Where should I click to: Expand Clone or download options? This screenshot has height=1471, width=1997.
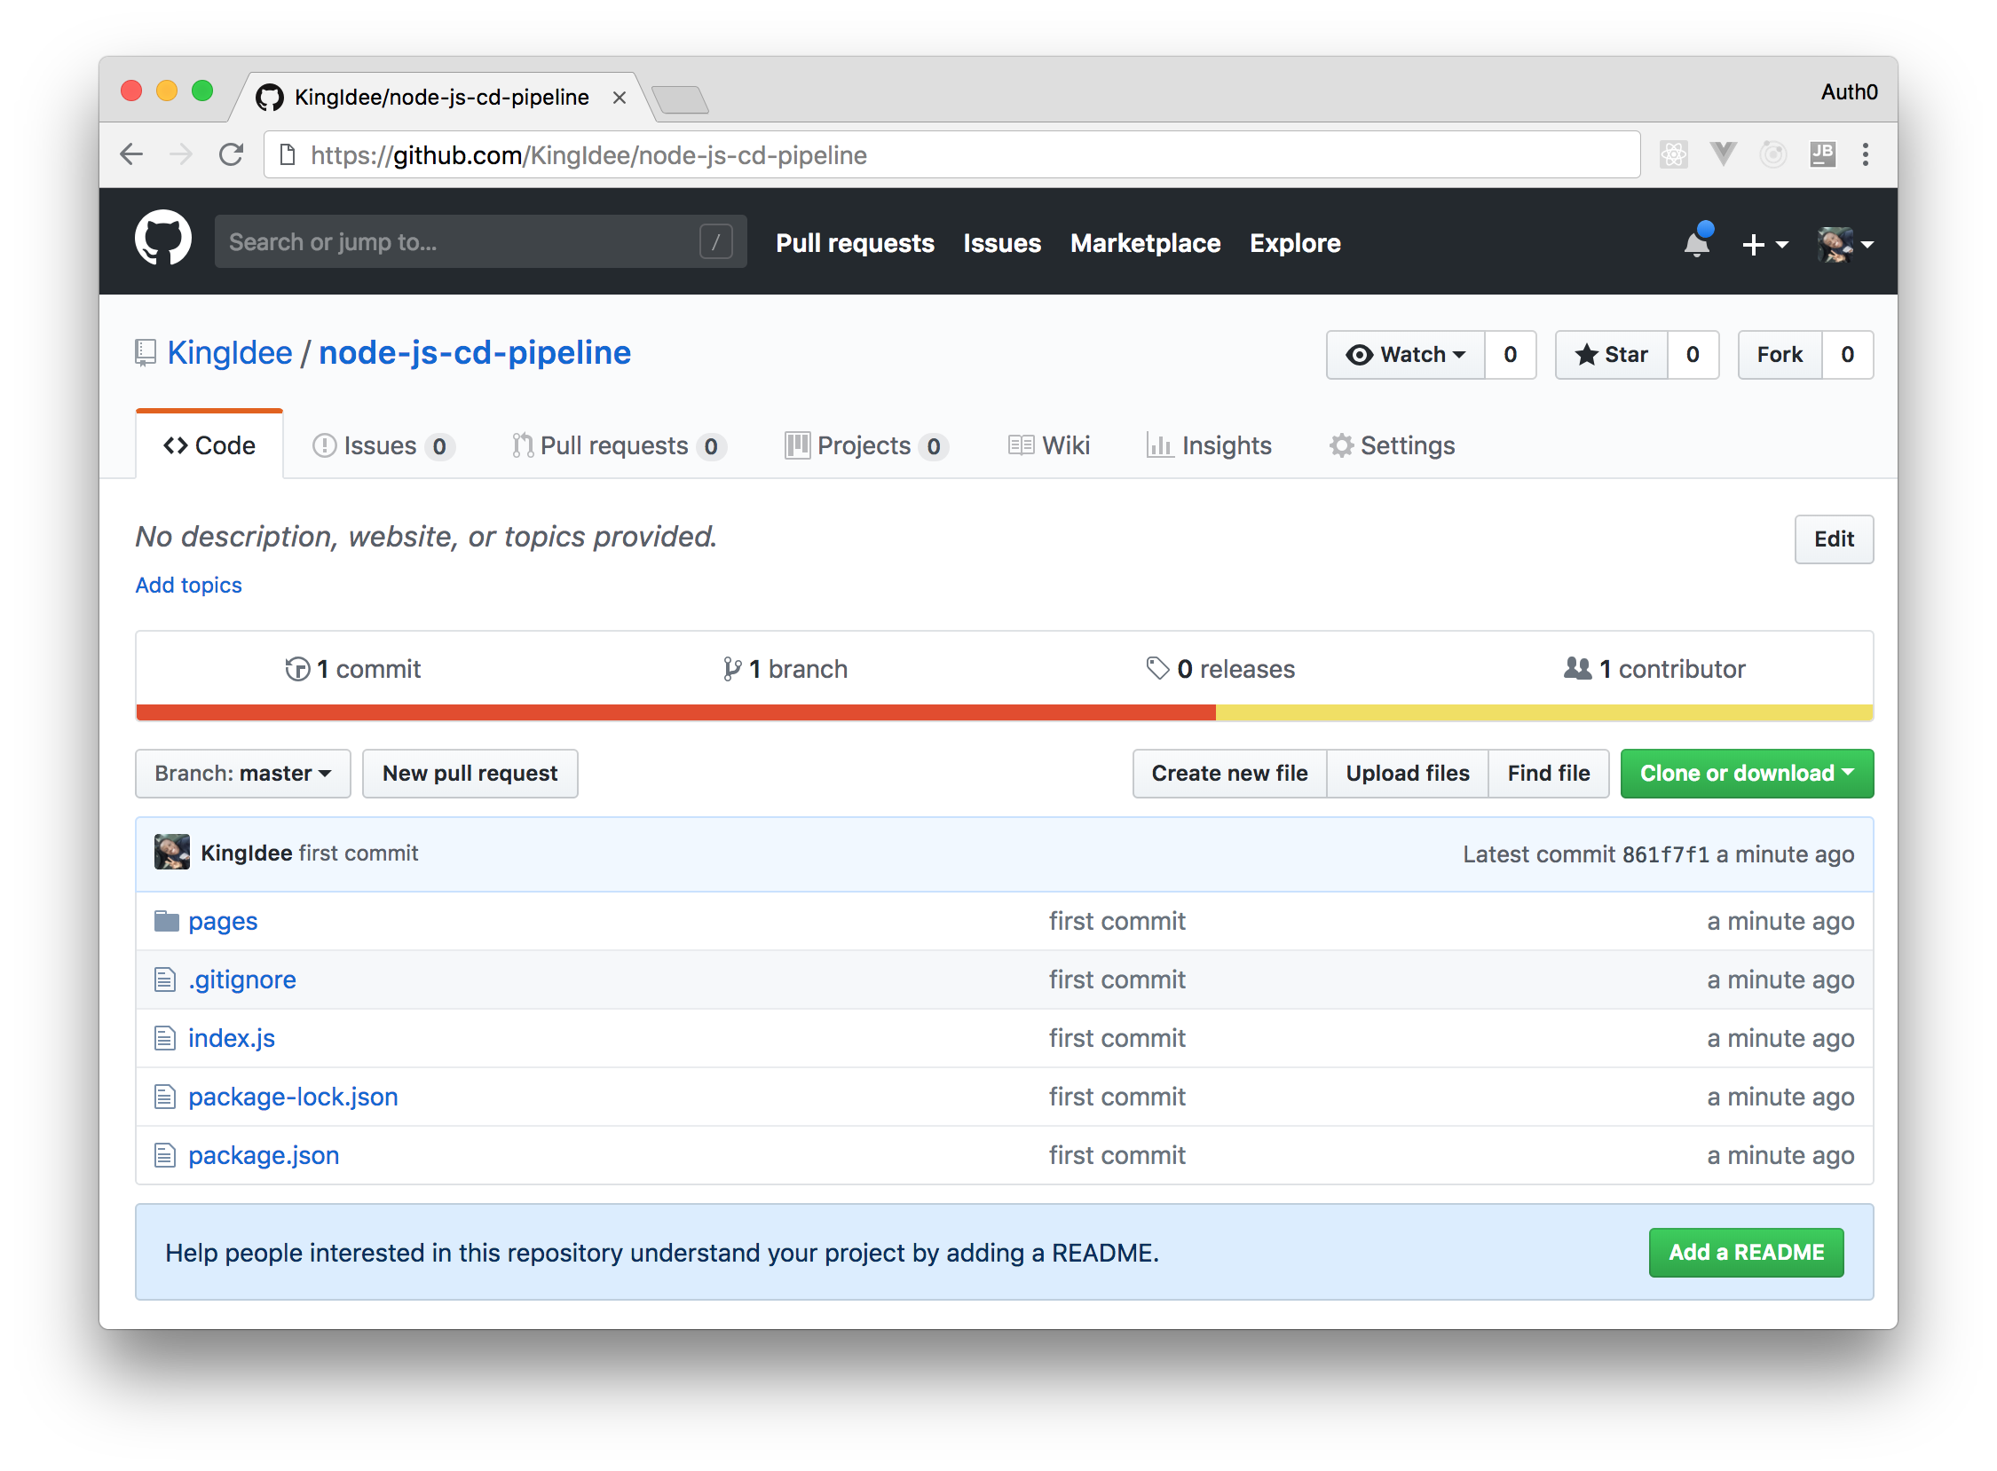[1747, 774]
